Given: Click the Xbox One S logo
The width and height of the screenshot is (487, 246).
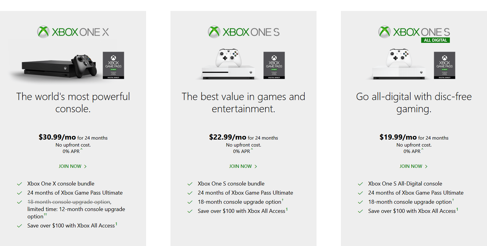Looking at the screenshot, I should pyautogui.click(x=243, y=32).
